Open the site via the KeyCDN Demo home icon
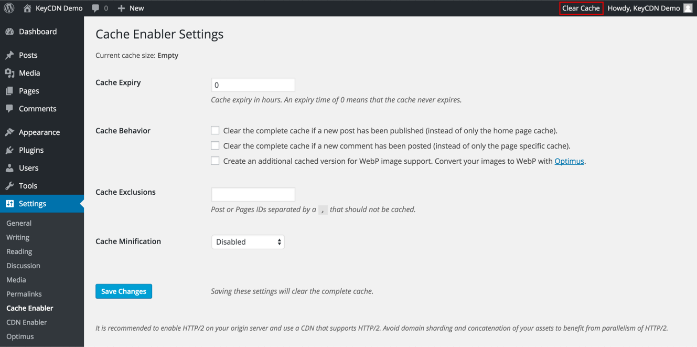Image resolution: width=697 pixels, height=347 pixels. pyautogui.click(x=27, y=8)
